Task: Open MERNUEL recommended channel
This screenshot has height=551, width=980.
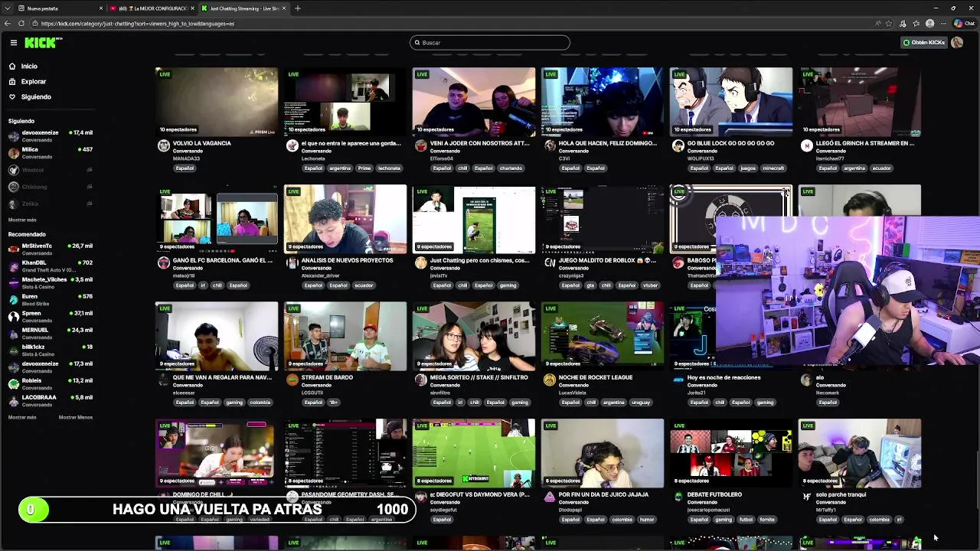Action: click(50, 334)
